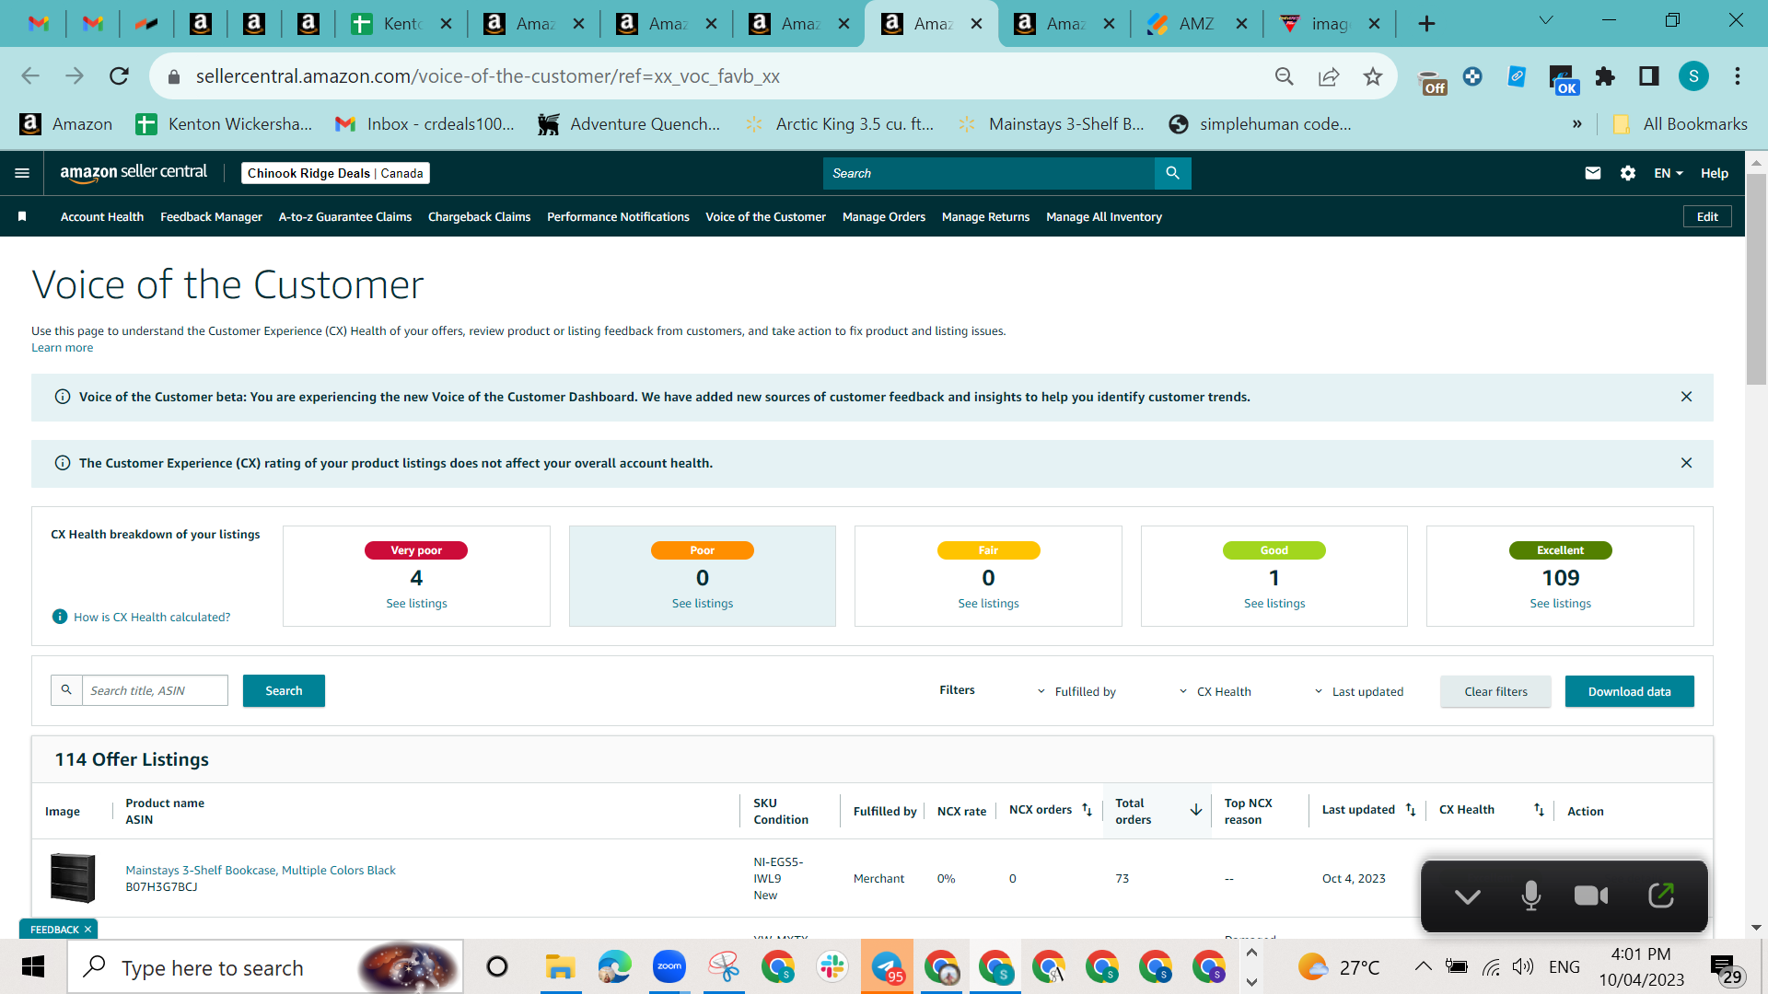The width and height of the screenshot is (1768, 994).
Task: Open Feedback Manager menu item
Action: click(211, 216)
